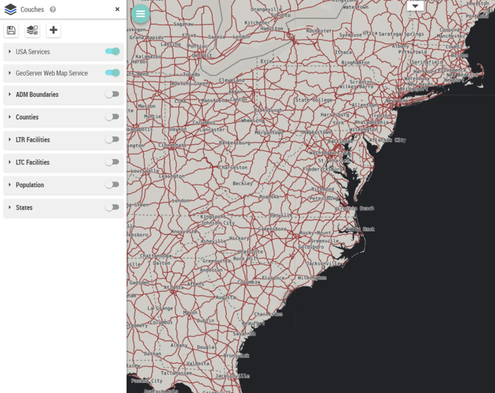495x393 pixels.
Task: Select the GeoServer Web Map Service label
Action: point(52,73)
